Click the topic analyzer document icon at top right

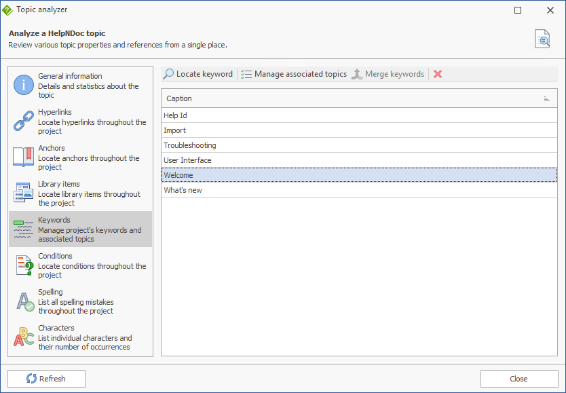pyautogui.click(x=542, y=39)
